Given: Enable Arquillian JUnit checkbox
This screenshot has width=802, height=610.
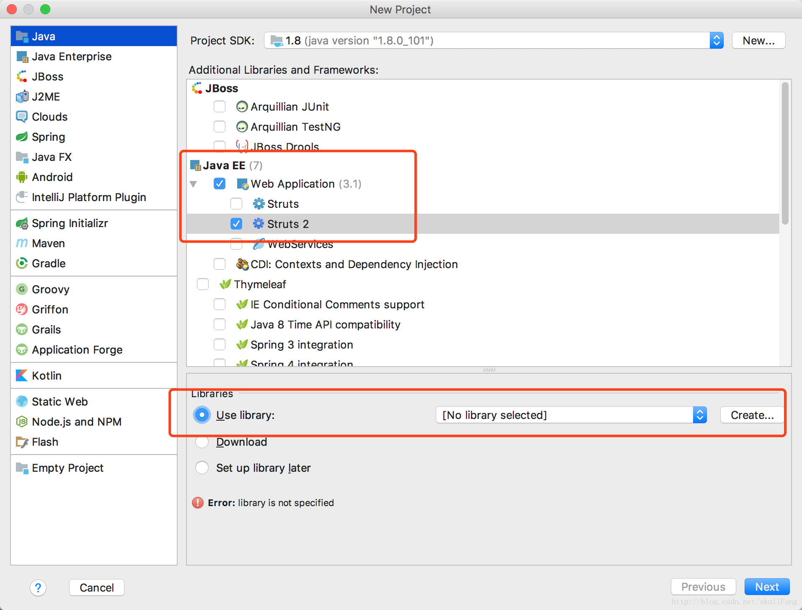Looking at the screenshot, I should tap(220, 107).
